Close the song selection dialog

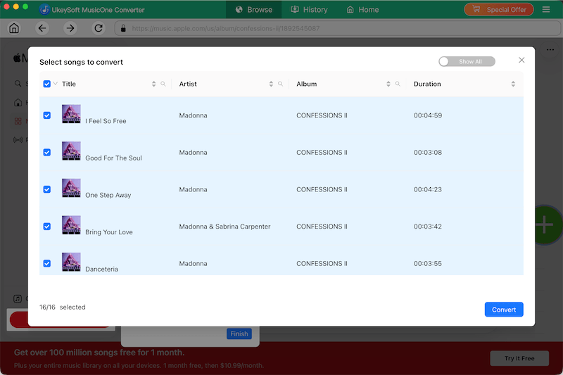[521, 61]
